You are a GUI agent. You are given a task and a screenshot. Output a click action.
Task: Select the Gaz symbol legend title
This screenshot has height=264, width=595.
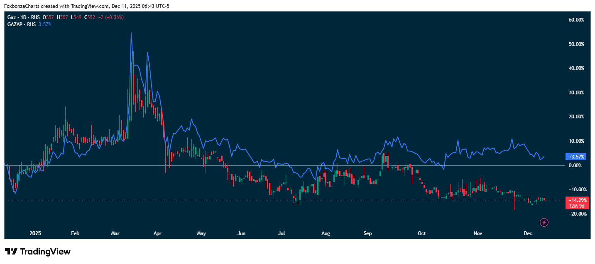click(12, 17)
